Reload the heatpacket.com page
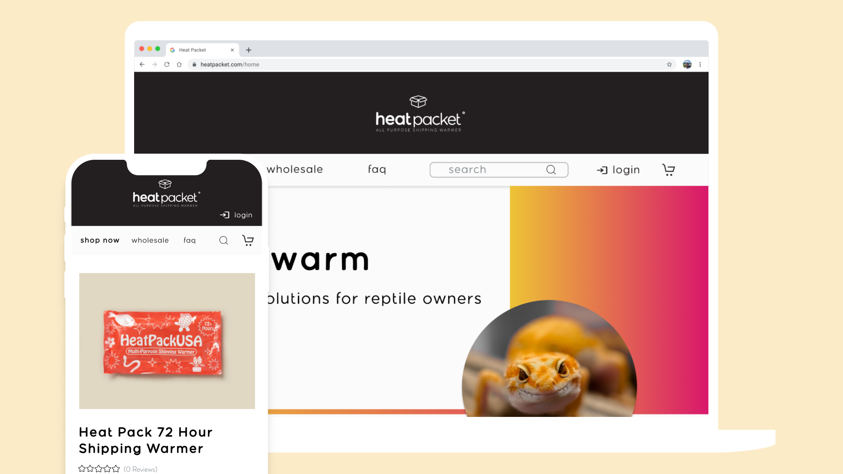 click(x=167, y=64)
